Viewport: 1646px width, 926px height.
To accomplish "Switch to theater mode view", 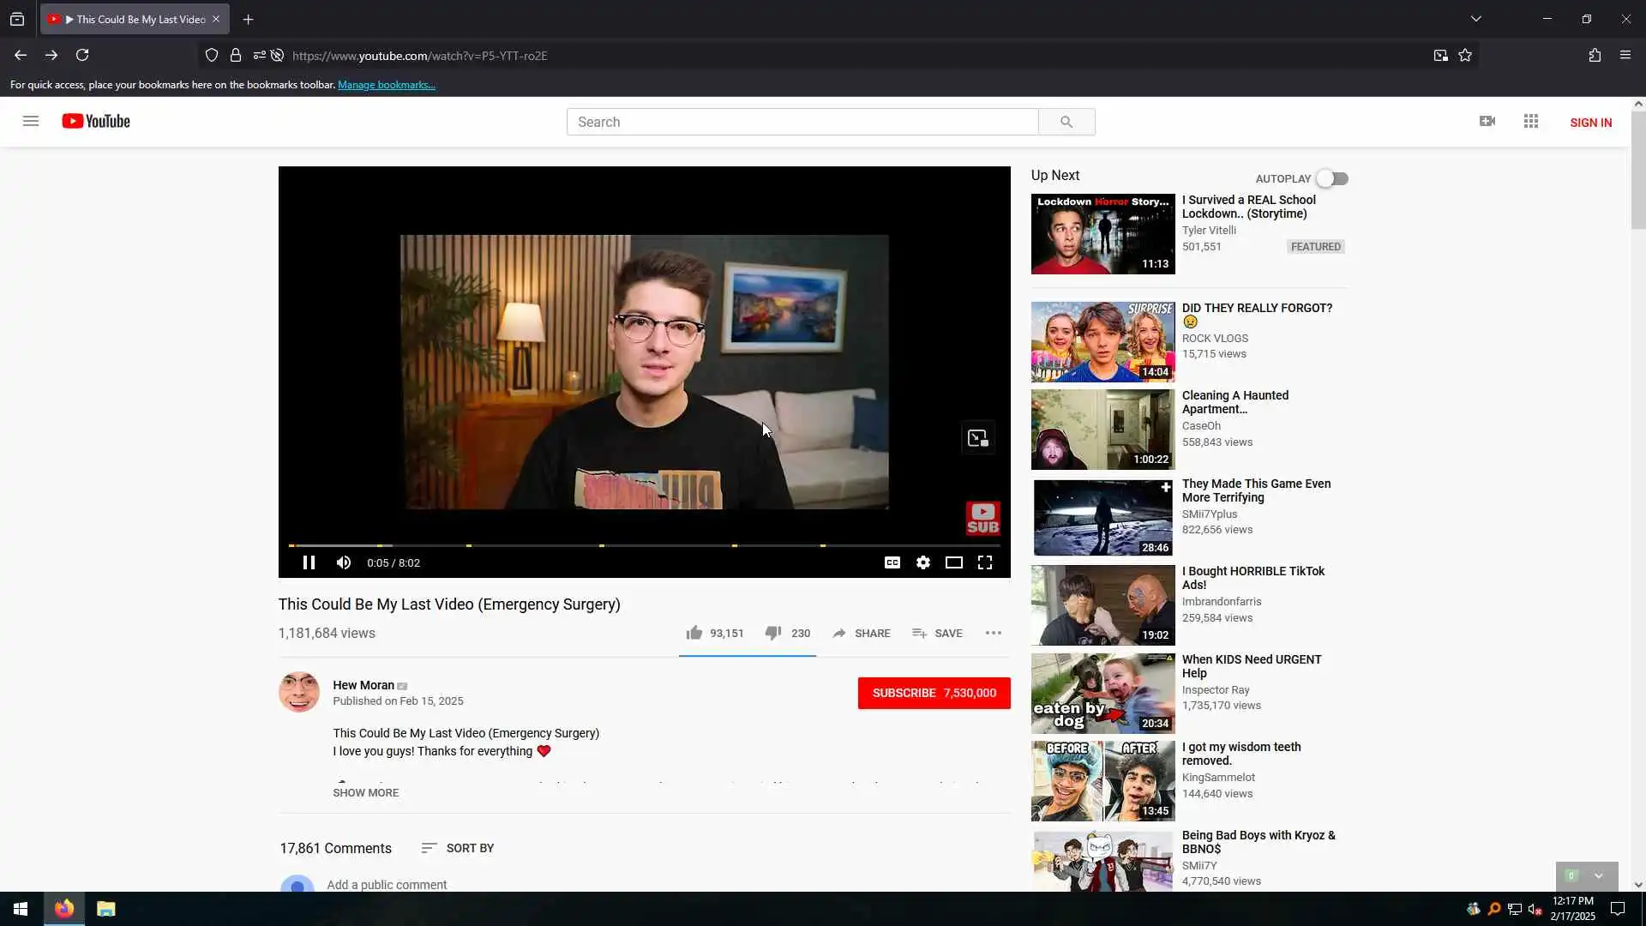I will (x=953, y=562).
